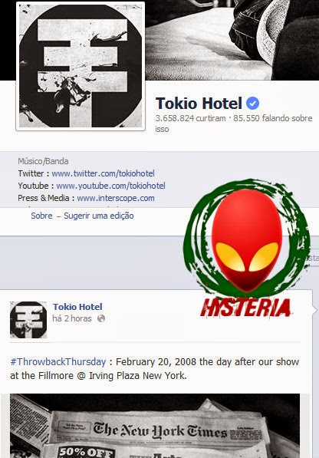The width and height of the screenshot is (319, 458).
Task: Select Sugerir uma edição
Action: tap(99, 216)
